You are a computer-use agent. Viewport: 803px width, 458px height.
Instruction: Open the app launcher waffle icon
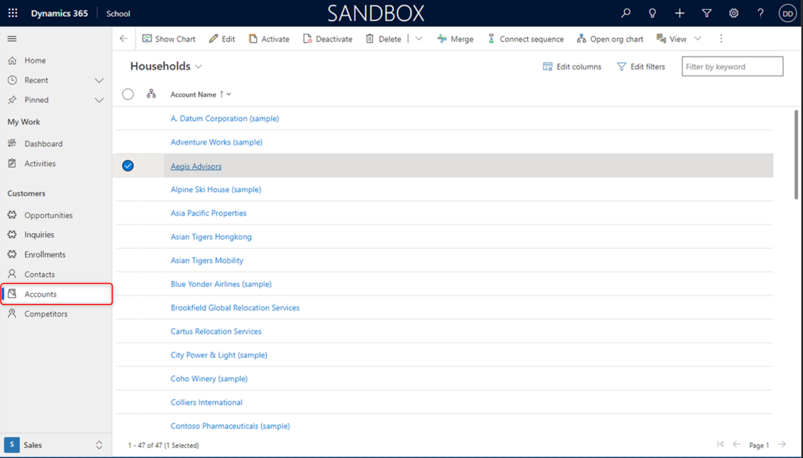pyautogui.click(x=12, y=13)
